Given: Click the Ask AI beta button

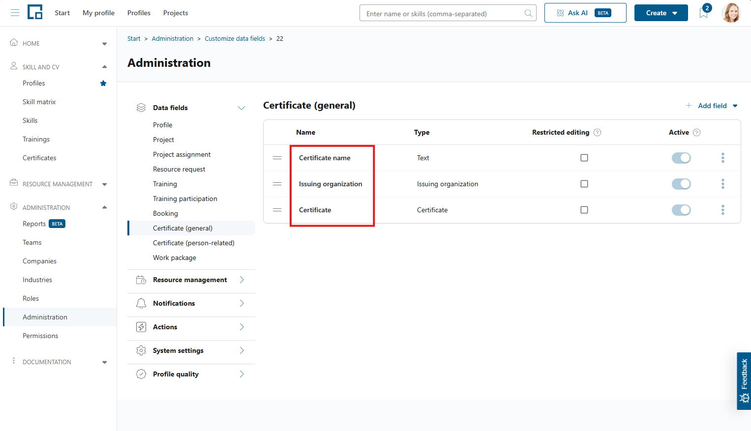Looking at the screenshot, I should click(585, 13).
